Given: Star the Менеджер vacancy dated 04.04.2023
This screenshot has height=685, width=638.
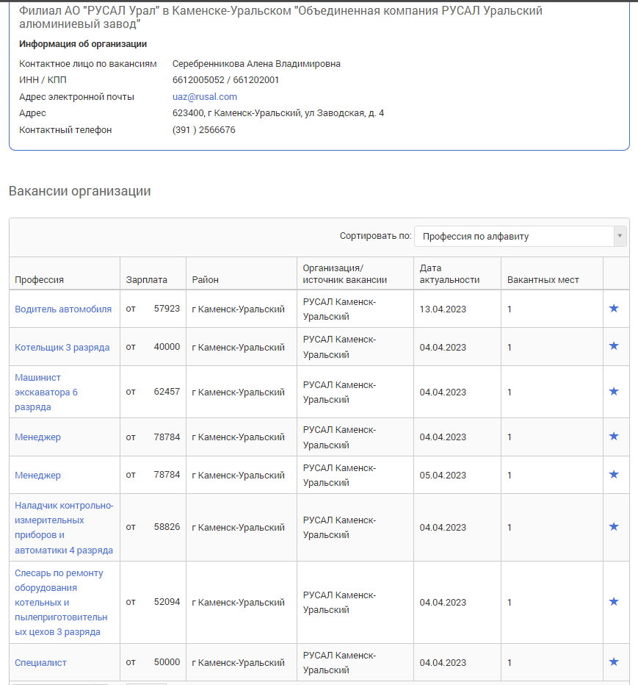Looking at the screenshot, I should click(x=614, y=437).
